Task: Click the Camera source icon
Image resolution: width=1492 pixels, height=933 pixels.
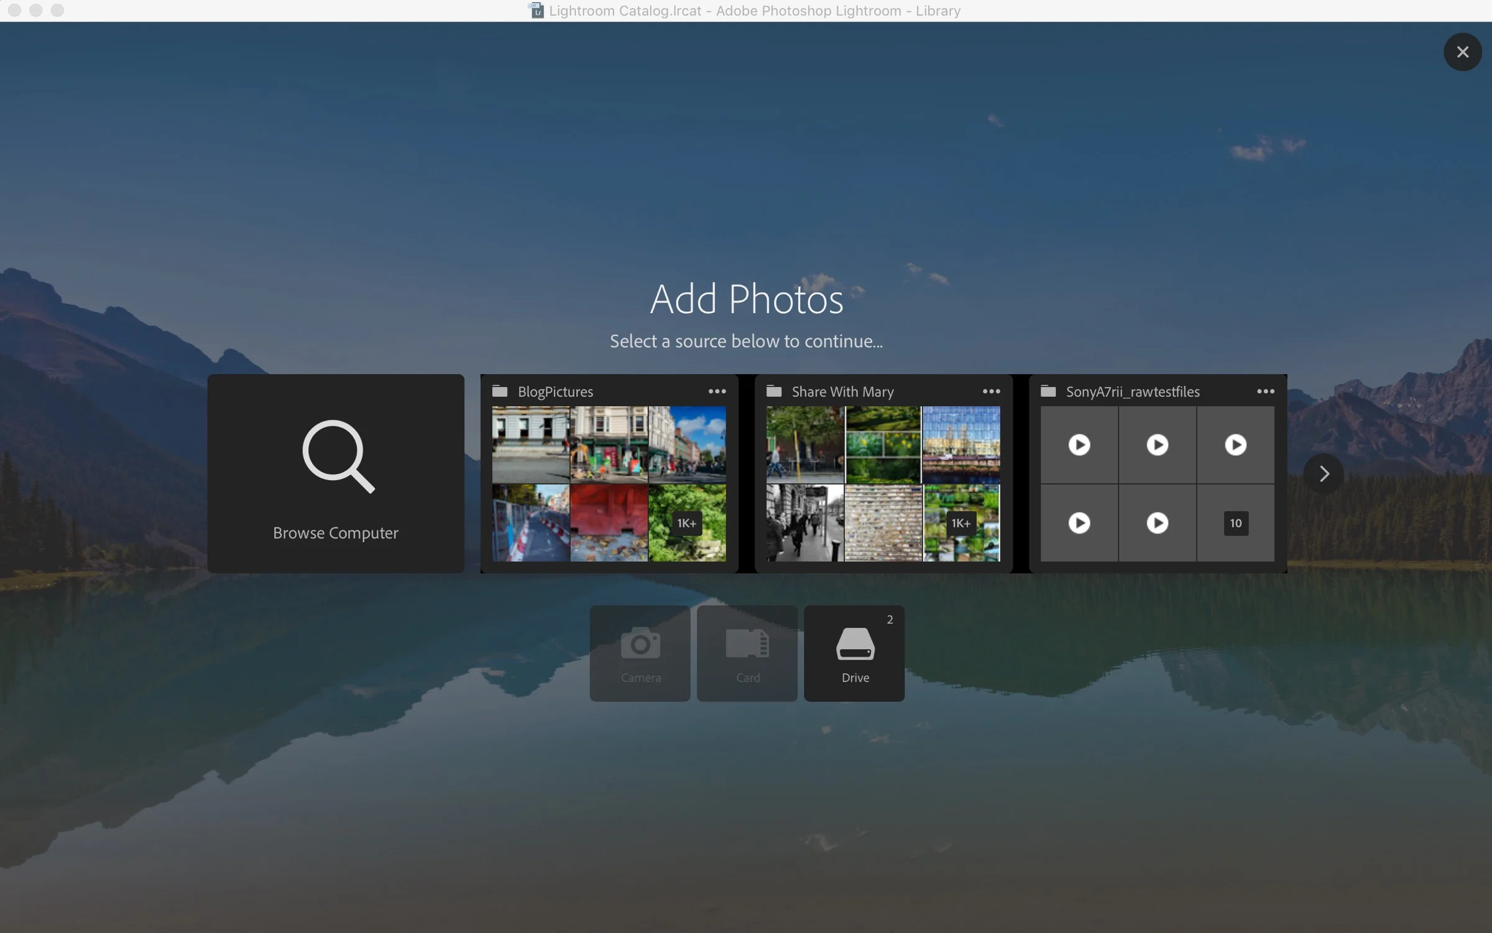Action: point(640,644)
